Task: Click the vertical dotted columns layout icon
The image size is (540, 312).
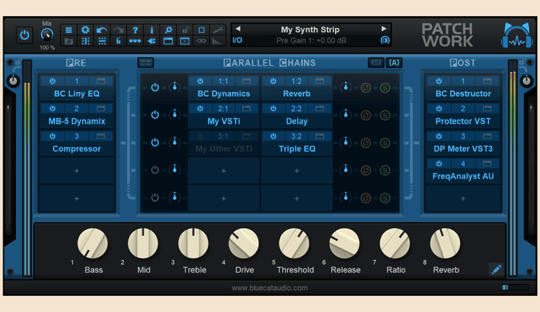Action: pos(85,41)
